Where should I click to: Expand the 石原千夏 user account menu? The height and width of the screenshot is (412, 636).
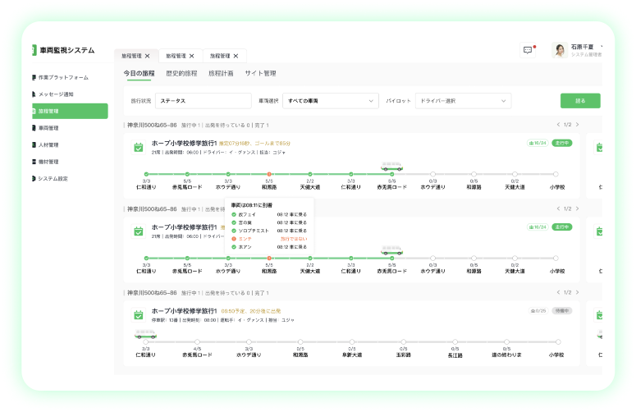(x=602, y=47)
